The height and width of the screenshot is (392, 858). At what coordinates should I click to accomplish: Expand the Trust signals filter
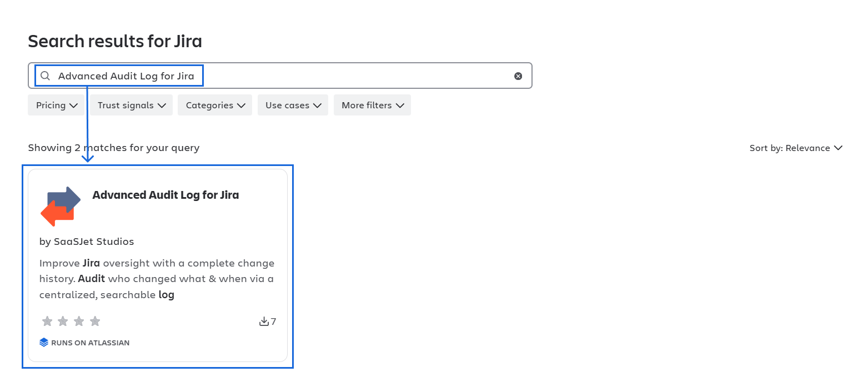[x=132, y=105]
